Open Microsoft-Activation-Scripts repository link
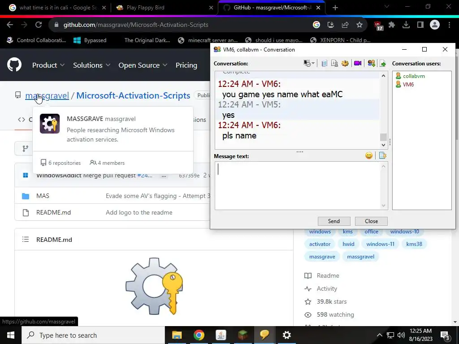 click(133, 95)
